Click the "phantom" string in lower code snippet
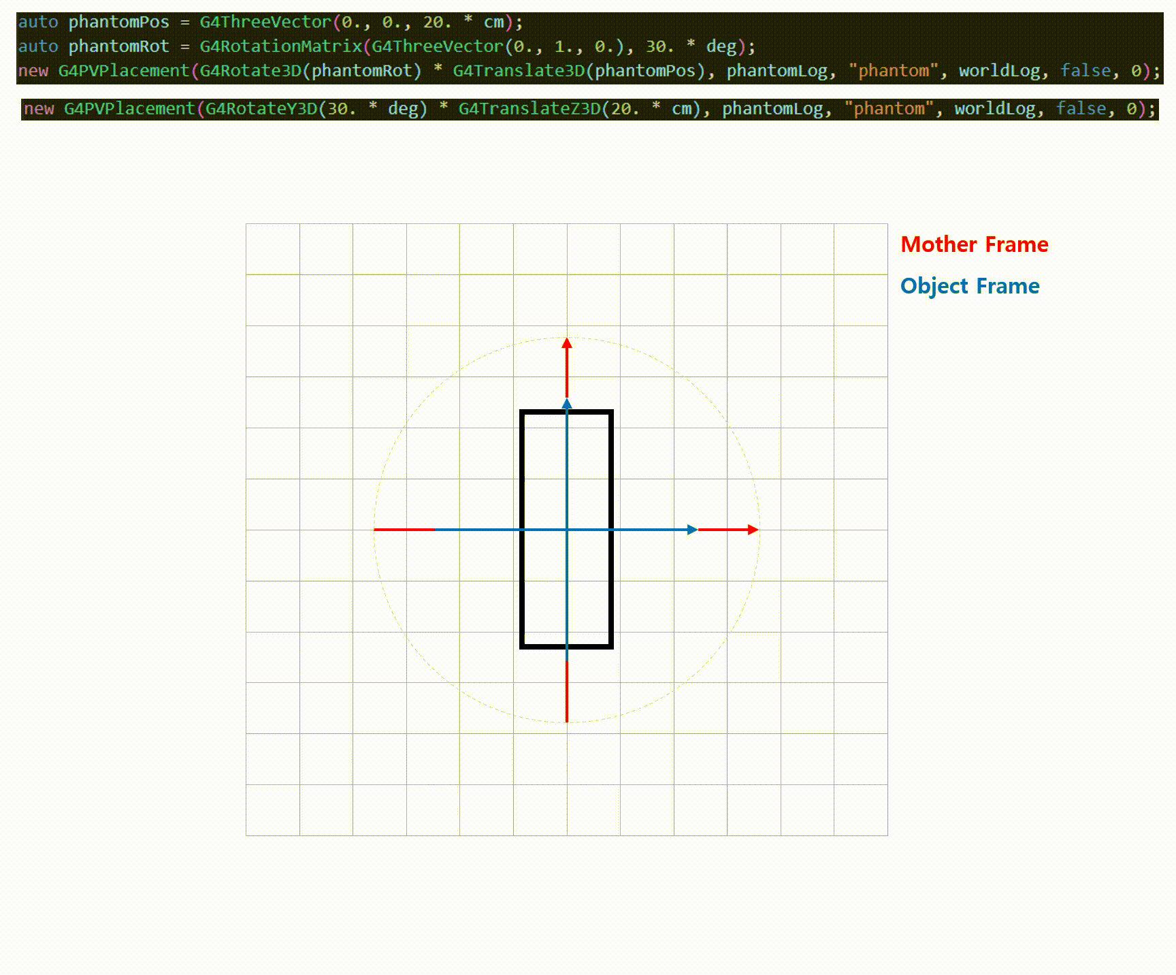 click(889, 110)
